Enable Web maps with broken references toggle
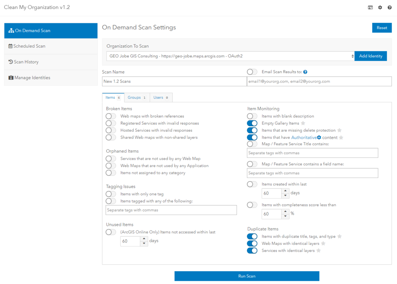Viewport: 397px width, 284px height. tap(111, 116)
